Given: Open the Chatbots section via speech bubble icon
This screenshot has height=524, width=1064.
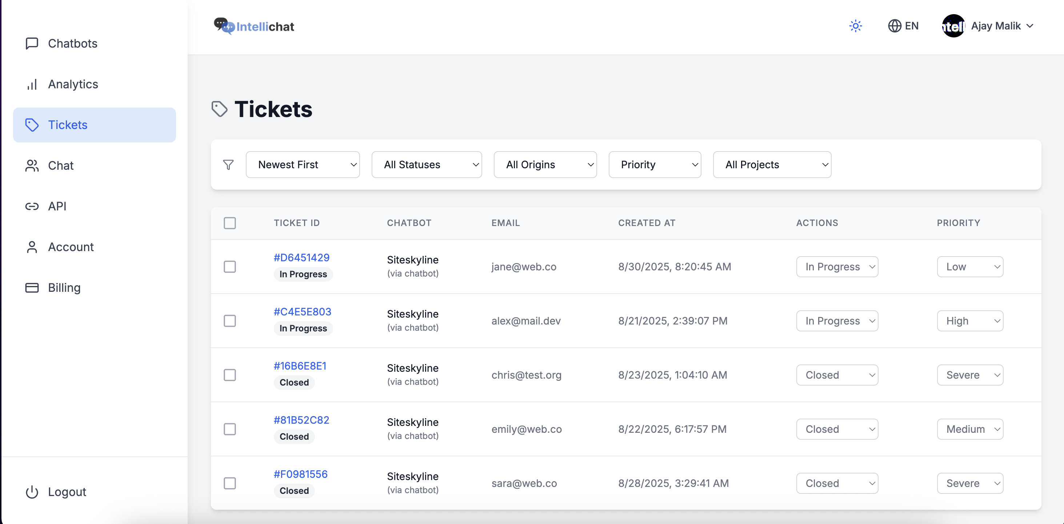Looking at the screenshot, I should [32, 43].
